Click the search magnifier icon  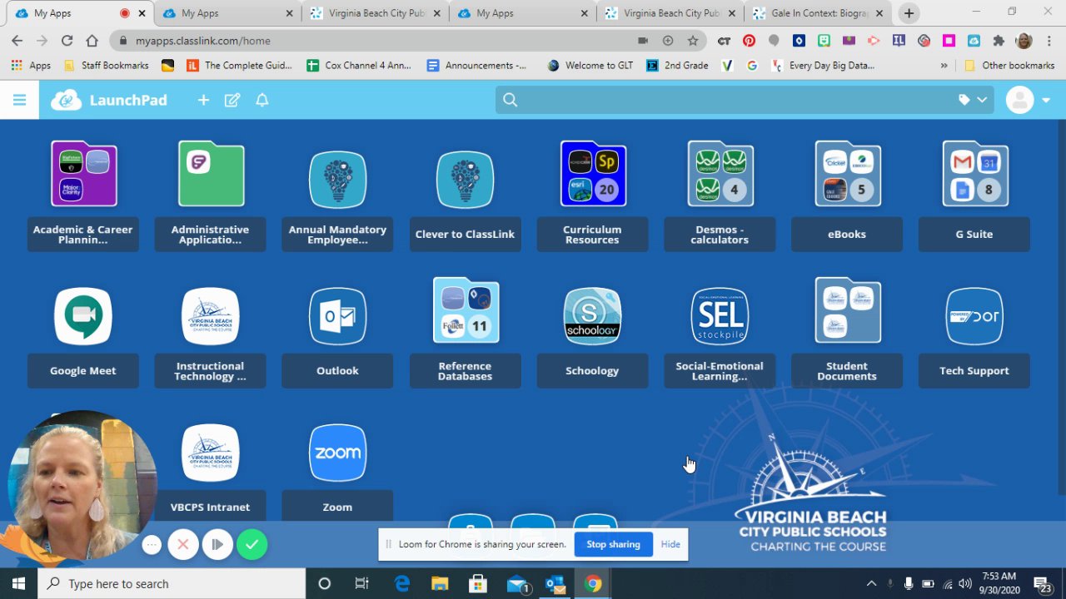(511, 100)
